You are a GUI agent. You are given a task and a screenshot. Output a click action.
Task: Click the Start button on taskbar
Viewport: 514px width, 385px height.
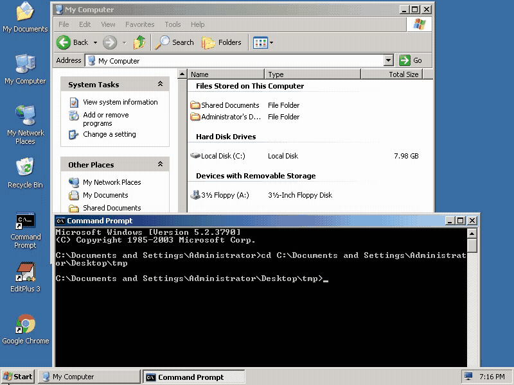(18, 377)
